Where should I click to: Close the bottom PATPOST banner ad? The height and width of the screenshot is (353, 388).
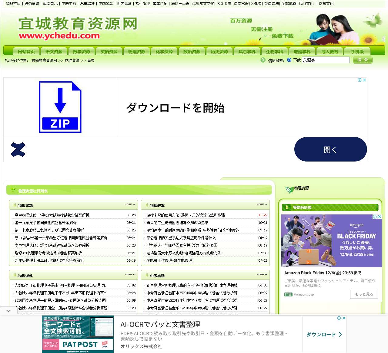pyautogui.click(x=344, y=318)
